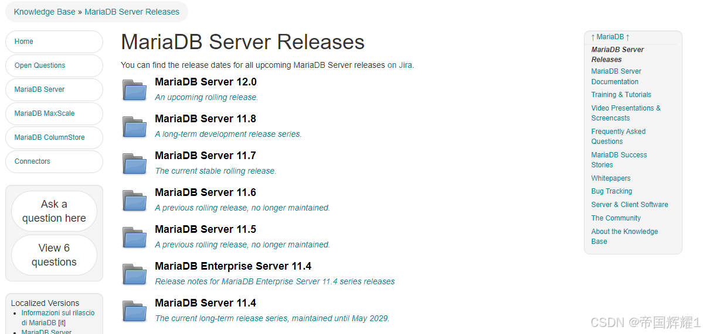
Task: Click 'The current stable rolling release.' text
Action: click(x=216, y=171)
